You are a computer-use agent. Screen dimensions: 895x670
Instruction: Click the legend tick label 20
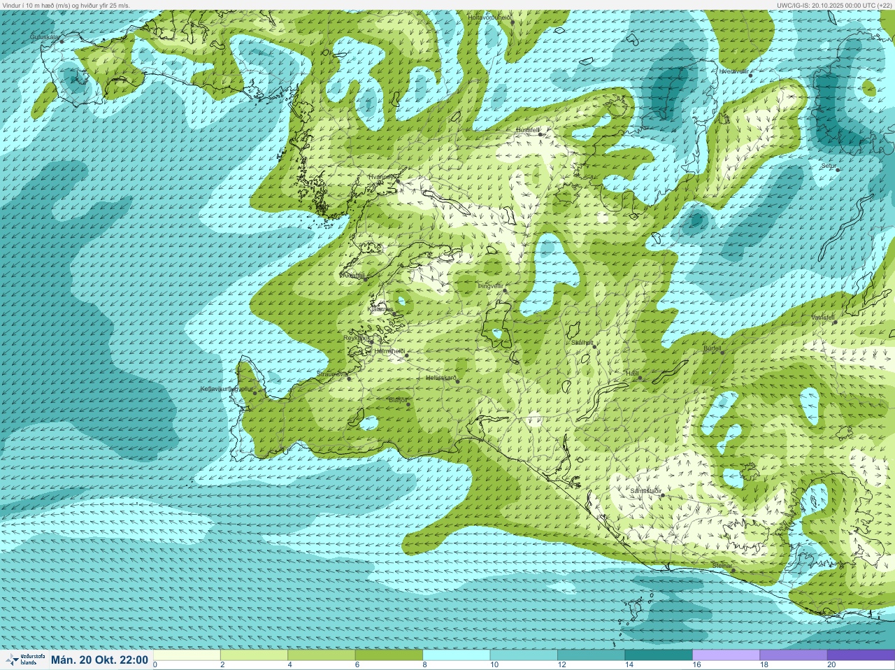tap(831, 664)
